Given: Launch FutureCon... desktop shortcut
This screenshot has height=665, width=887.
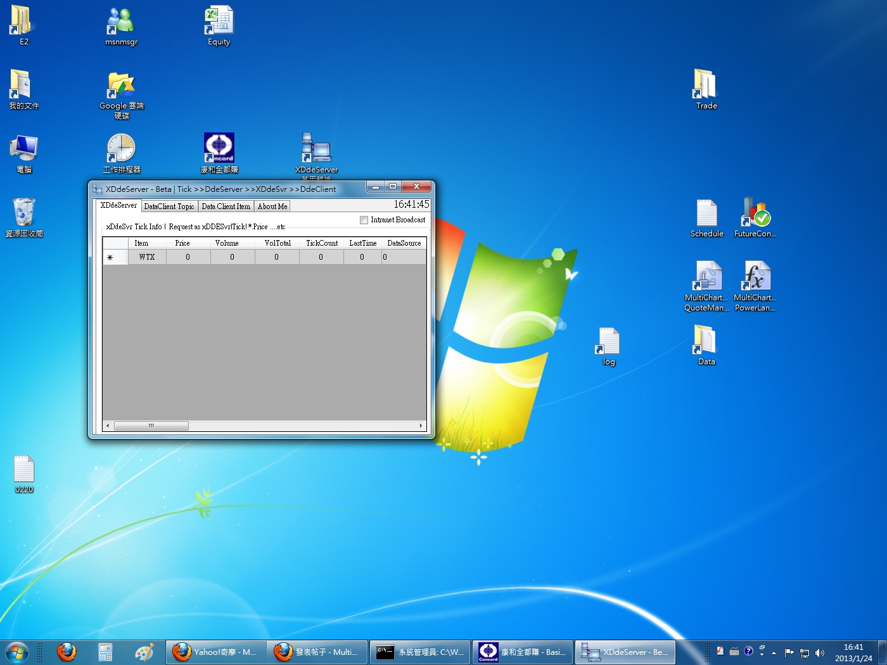Looking at the screenshot, I should 755,217.
